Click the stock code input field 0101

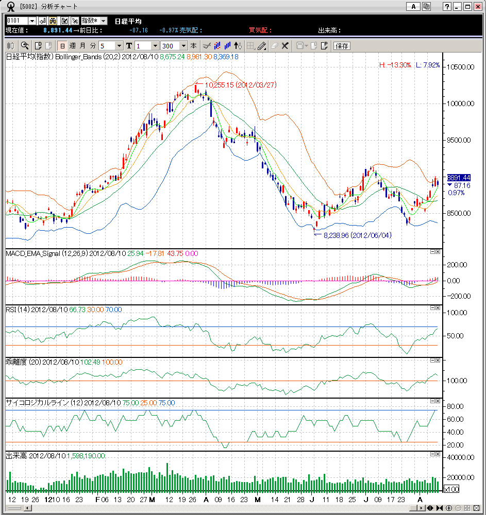pyautogui.click(x=17, y=21)
